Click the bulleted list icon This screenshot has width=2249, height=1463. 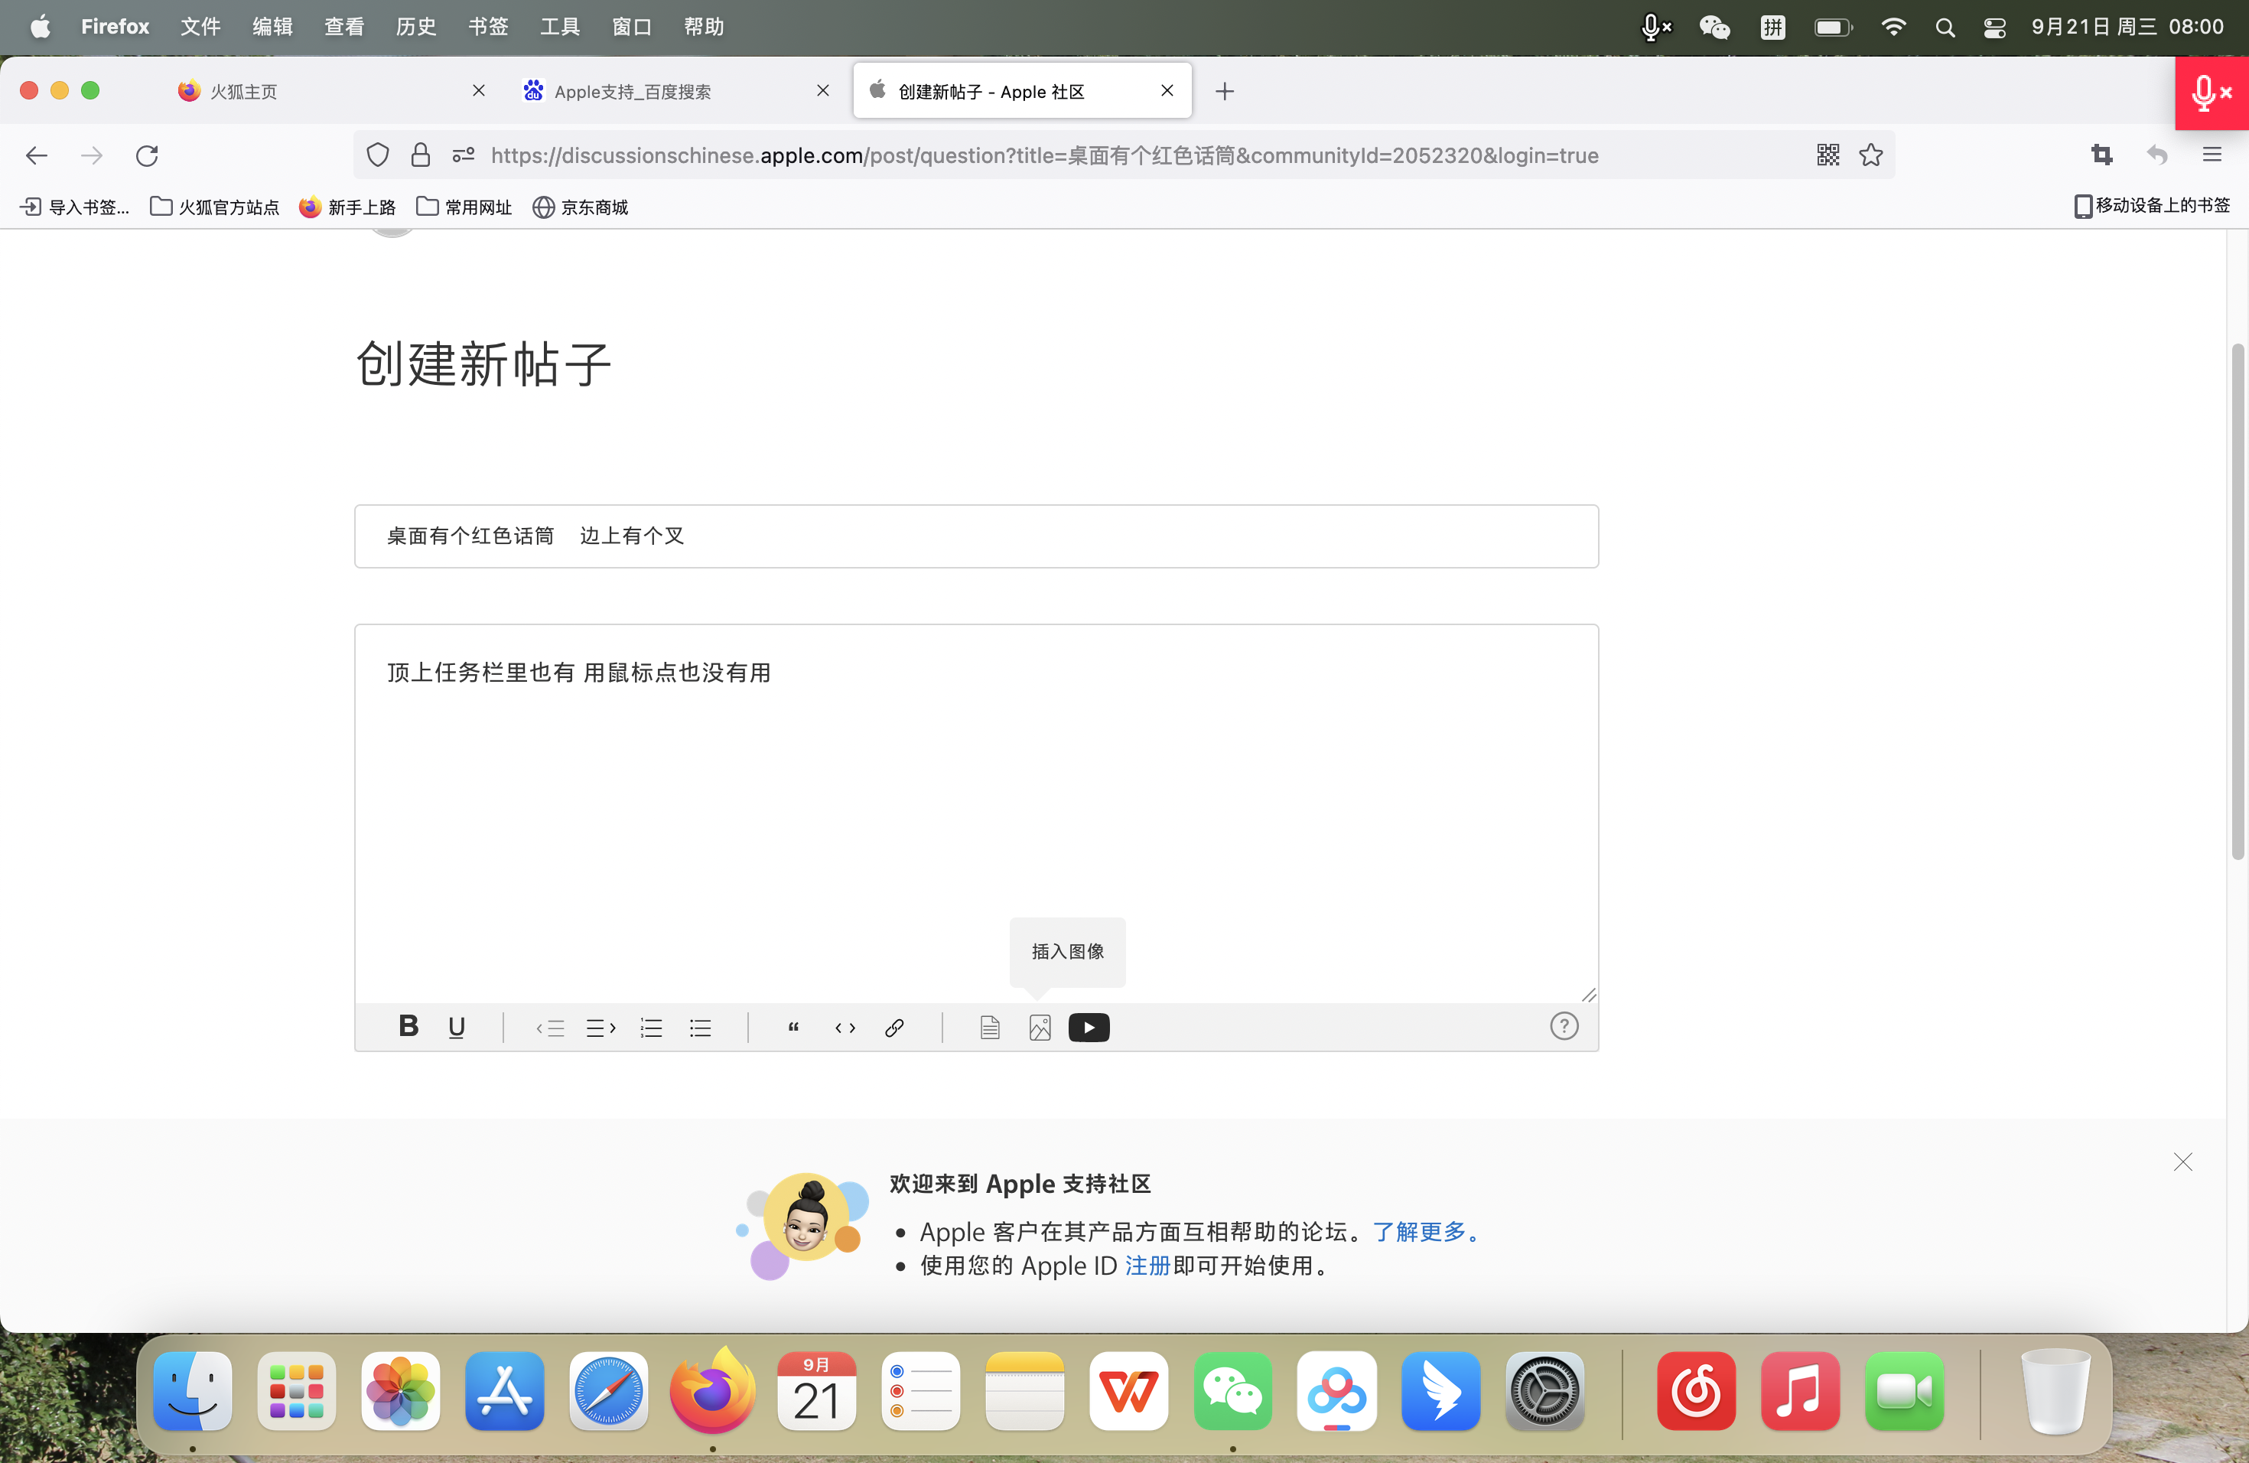coord(700,1028)
